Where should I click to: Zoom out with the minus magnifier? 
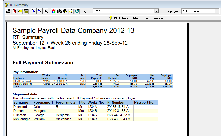point(40,11)
